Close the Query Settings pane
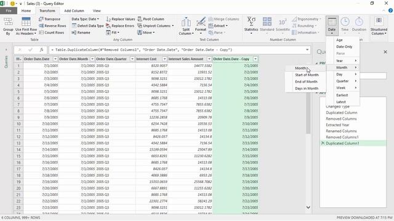 [385, 52]
